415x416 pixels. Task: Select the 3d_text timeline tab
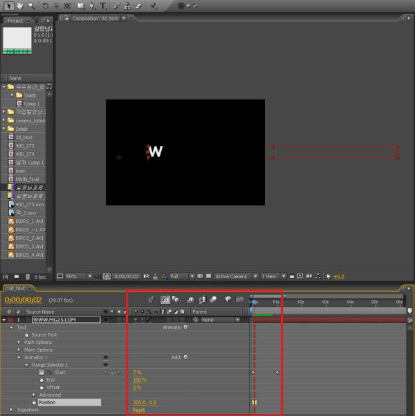click(x=17, y=289)
